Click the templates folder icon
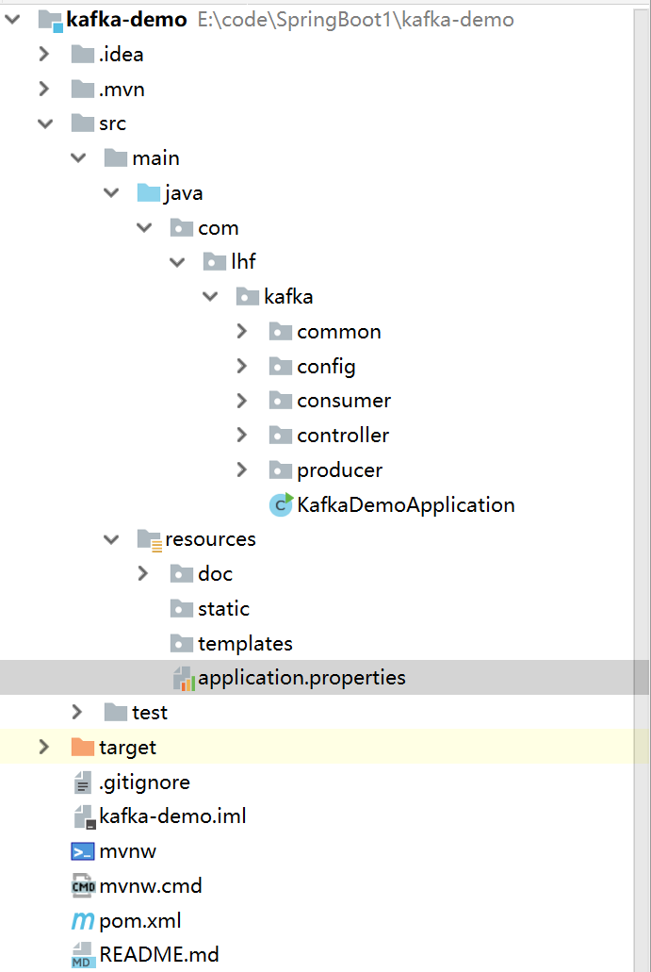 pos(182,643)
